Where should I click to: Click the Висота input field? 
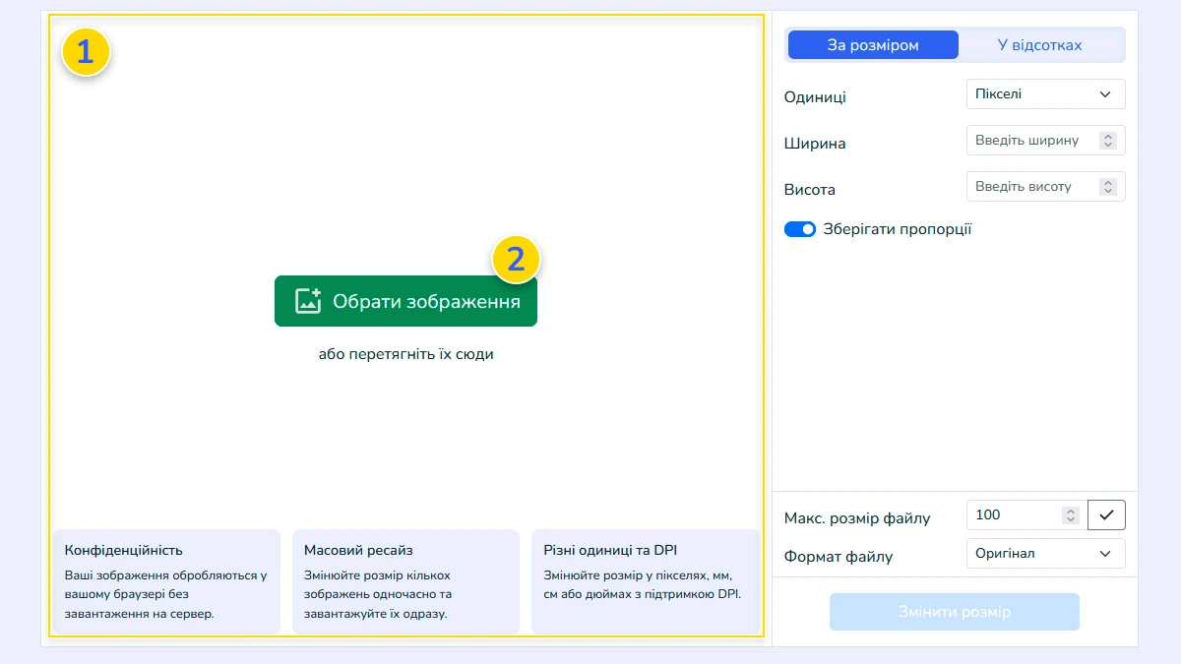tap(1031, 186)
